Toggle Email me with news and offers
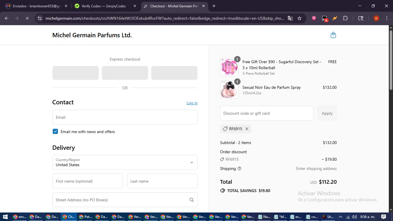 55,132
